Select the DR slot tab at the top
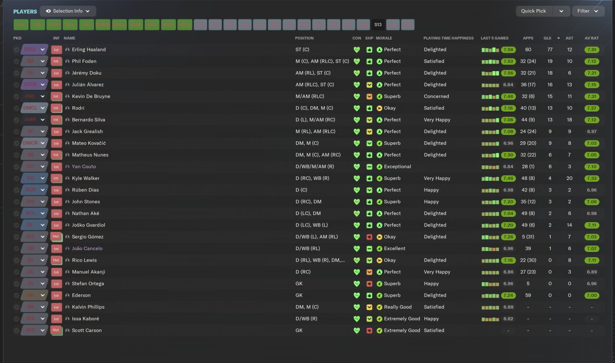Viewport: 615px width, 363px height. tap(37, 25)
